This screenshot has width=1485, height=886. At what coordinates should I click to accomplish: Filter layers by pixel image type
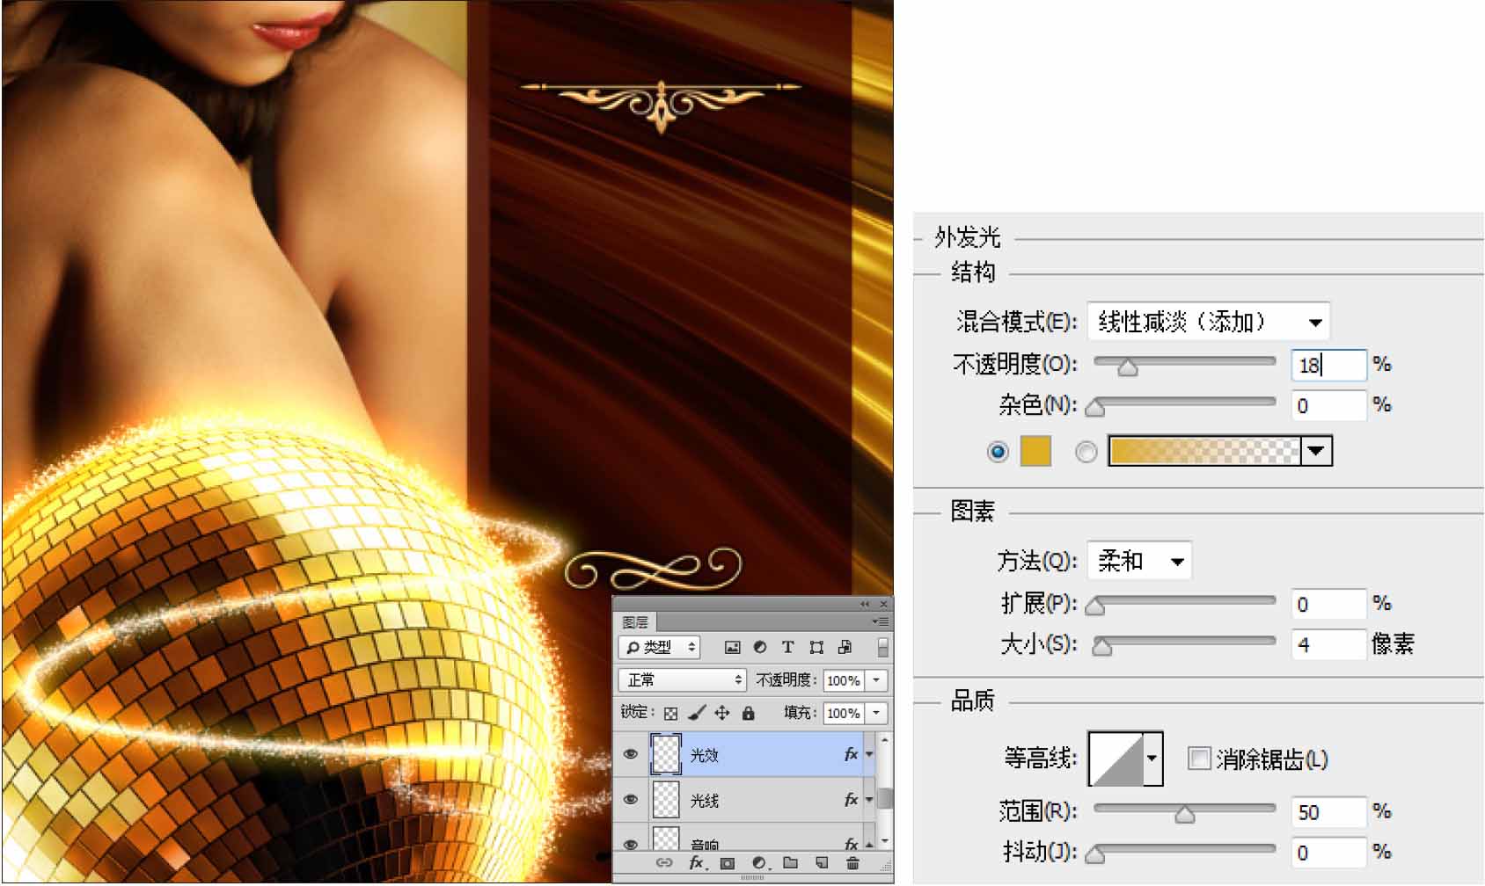[x=732, y=648]
